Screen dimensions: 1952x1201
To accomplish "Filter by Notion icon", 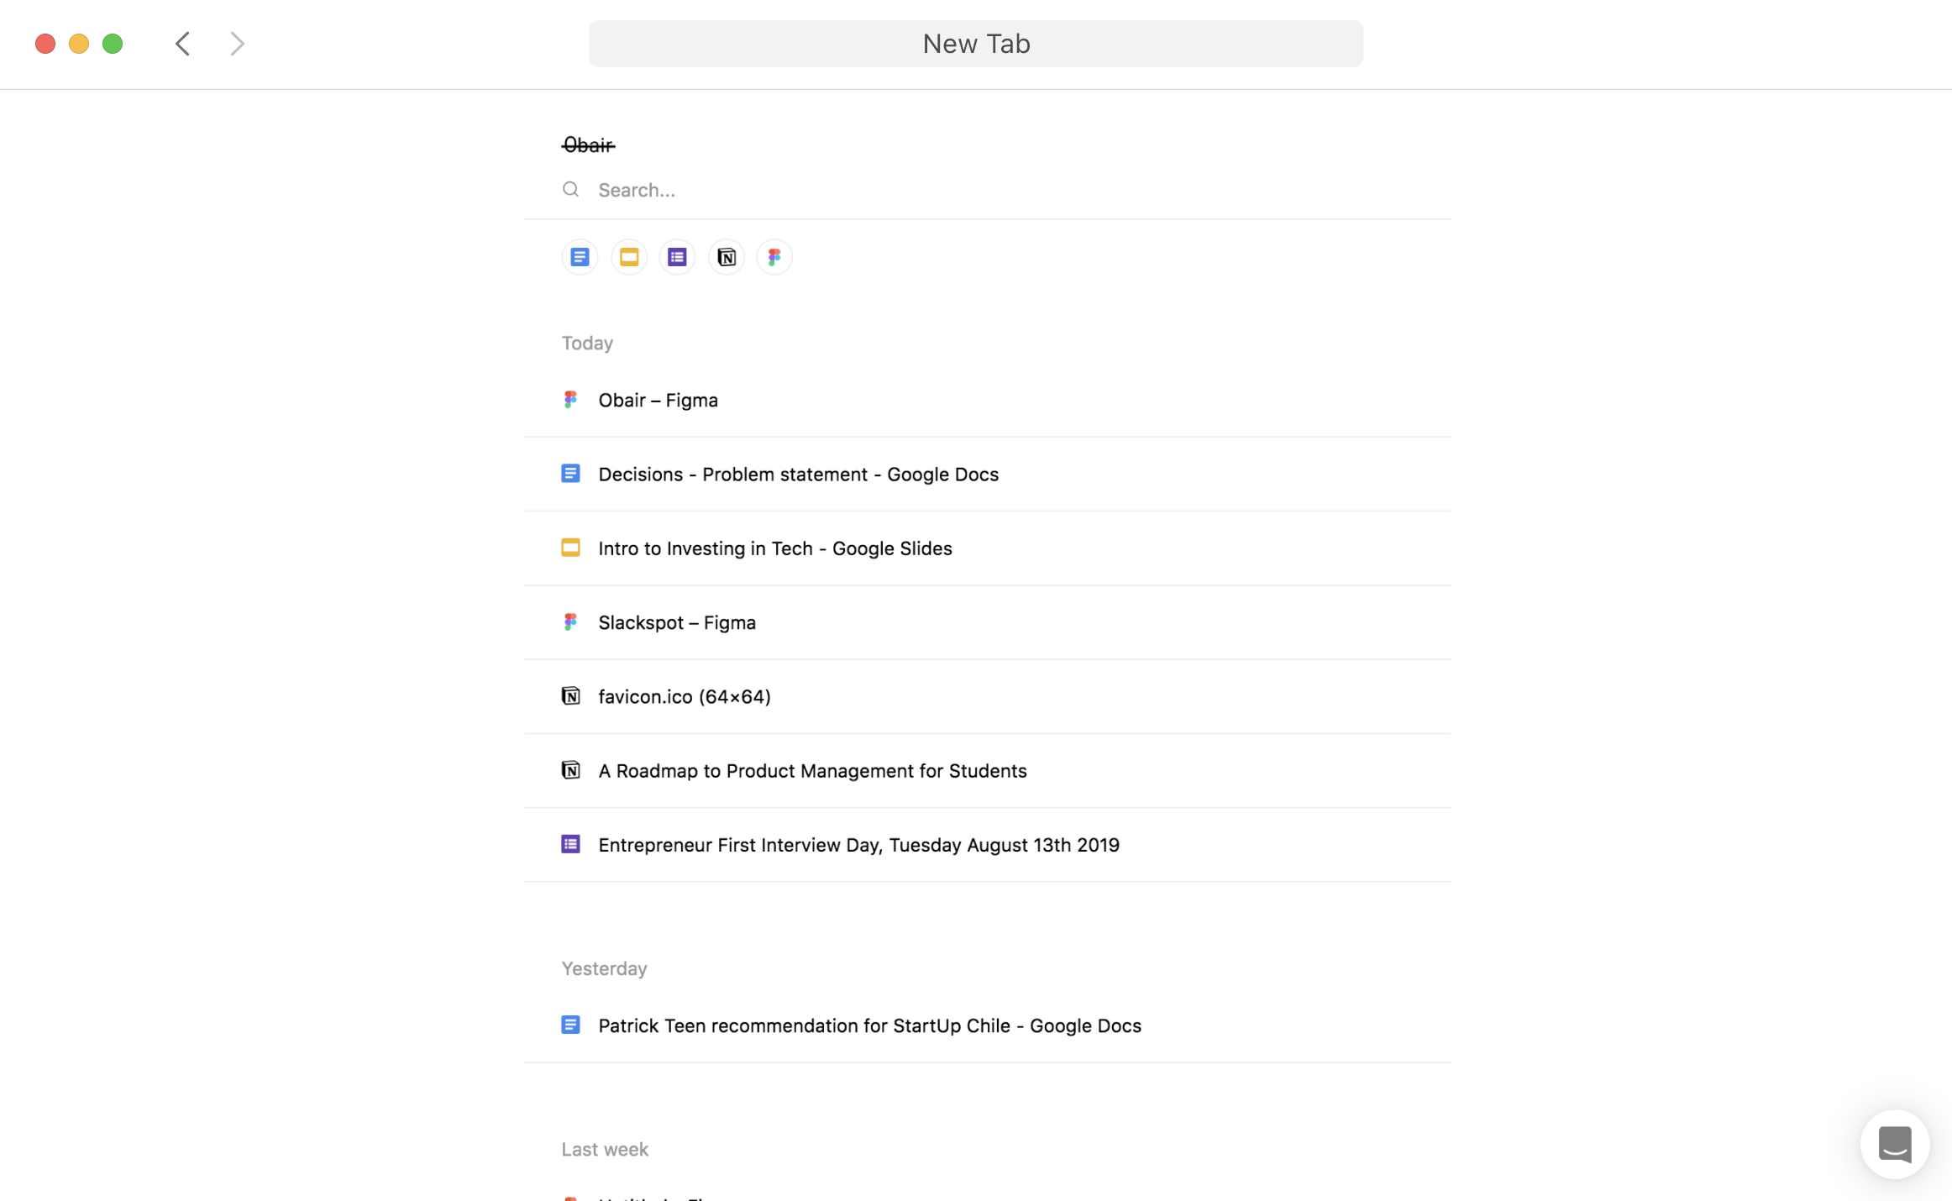I will point(726,257).
